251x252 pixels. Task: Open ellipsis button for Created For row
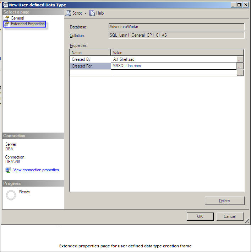pyautogui.click(x=240, y=66)
